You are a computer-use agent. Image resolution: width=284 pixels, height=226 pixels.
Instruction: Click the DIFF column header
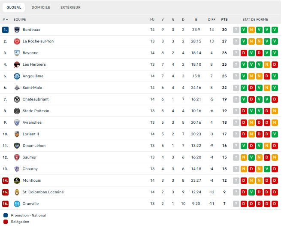point(211,19)
